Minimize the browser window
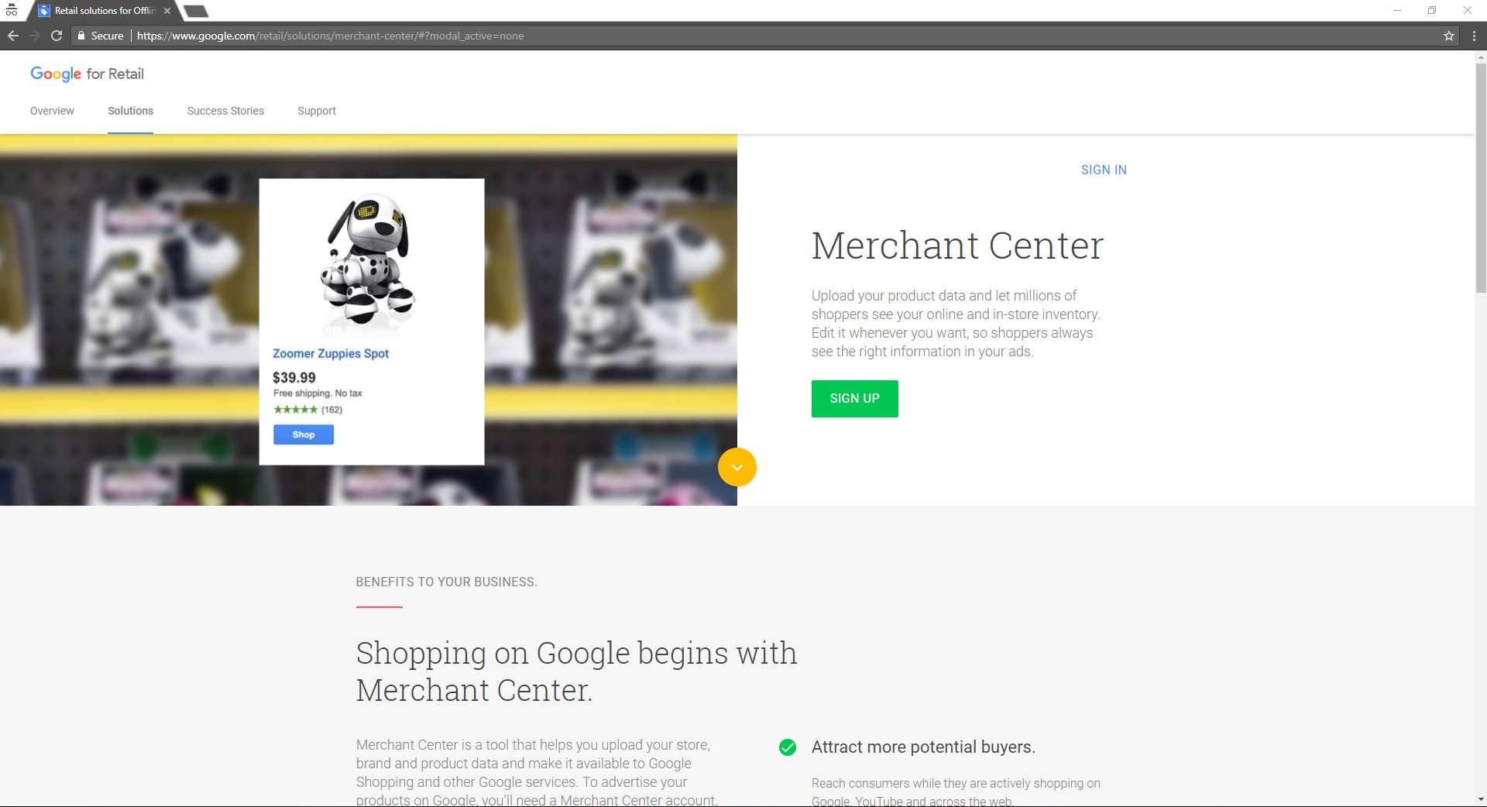The width and height of the screenshot is (1487, 807). [1397, 10]
